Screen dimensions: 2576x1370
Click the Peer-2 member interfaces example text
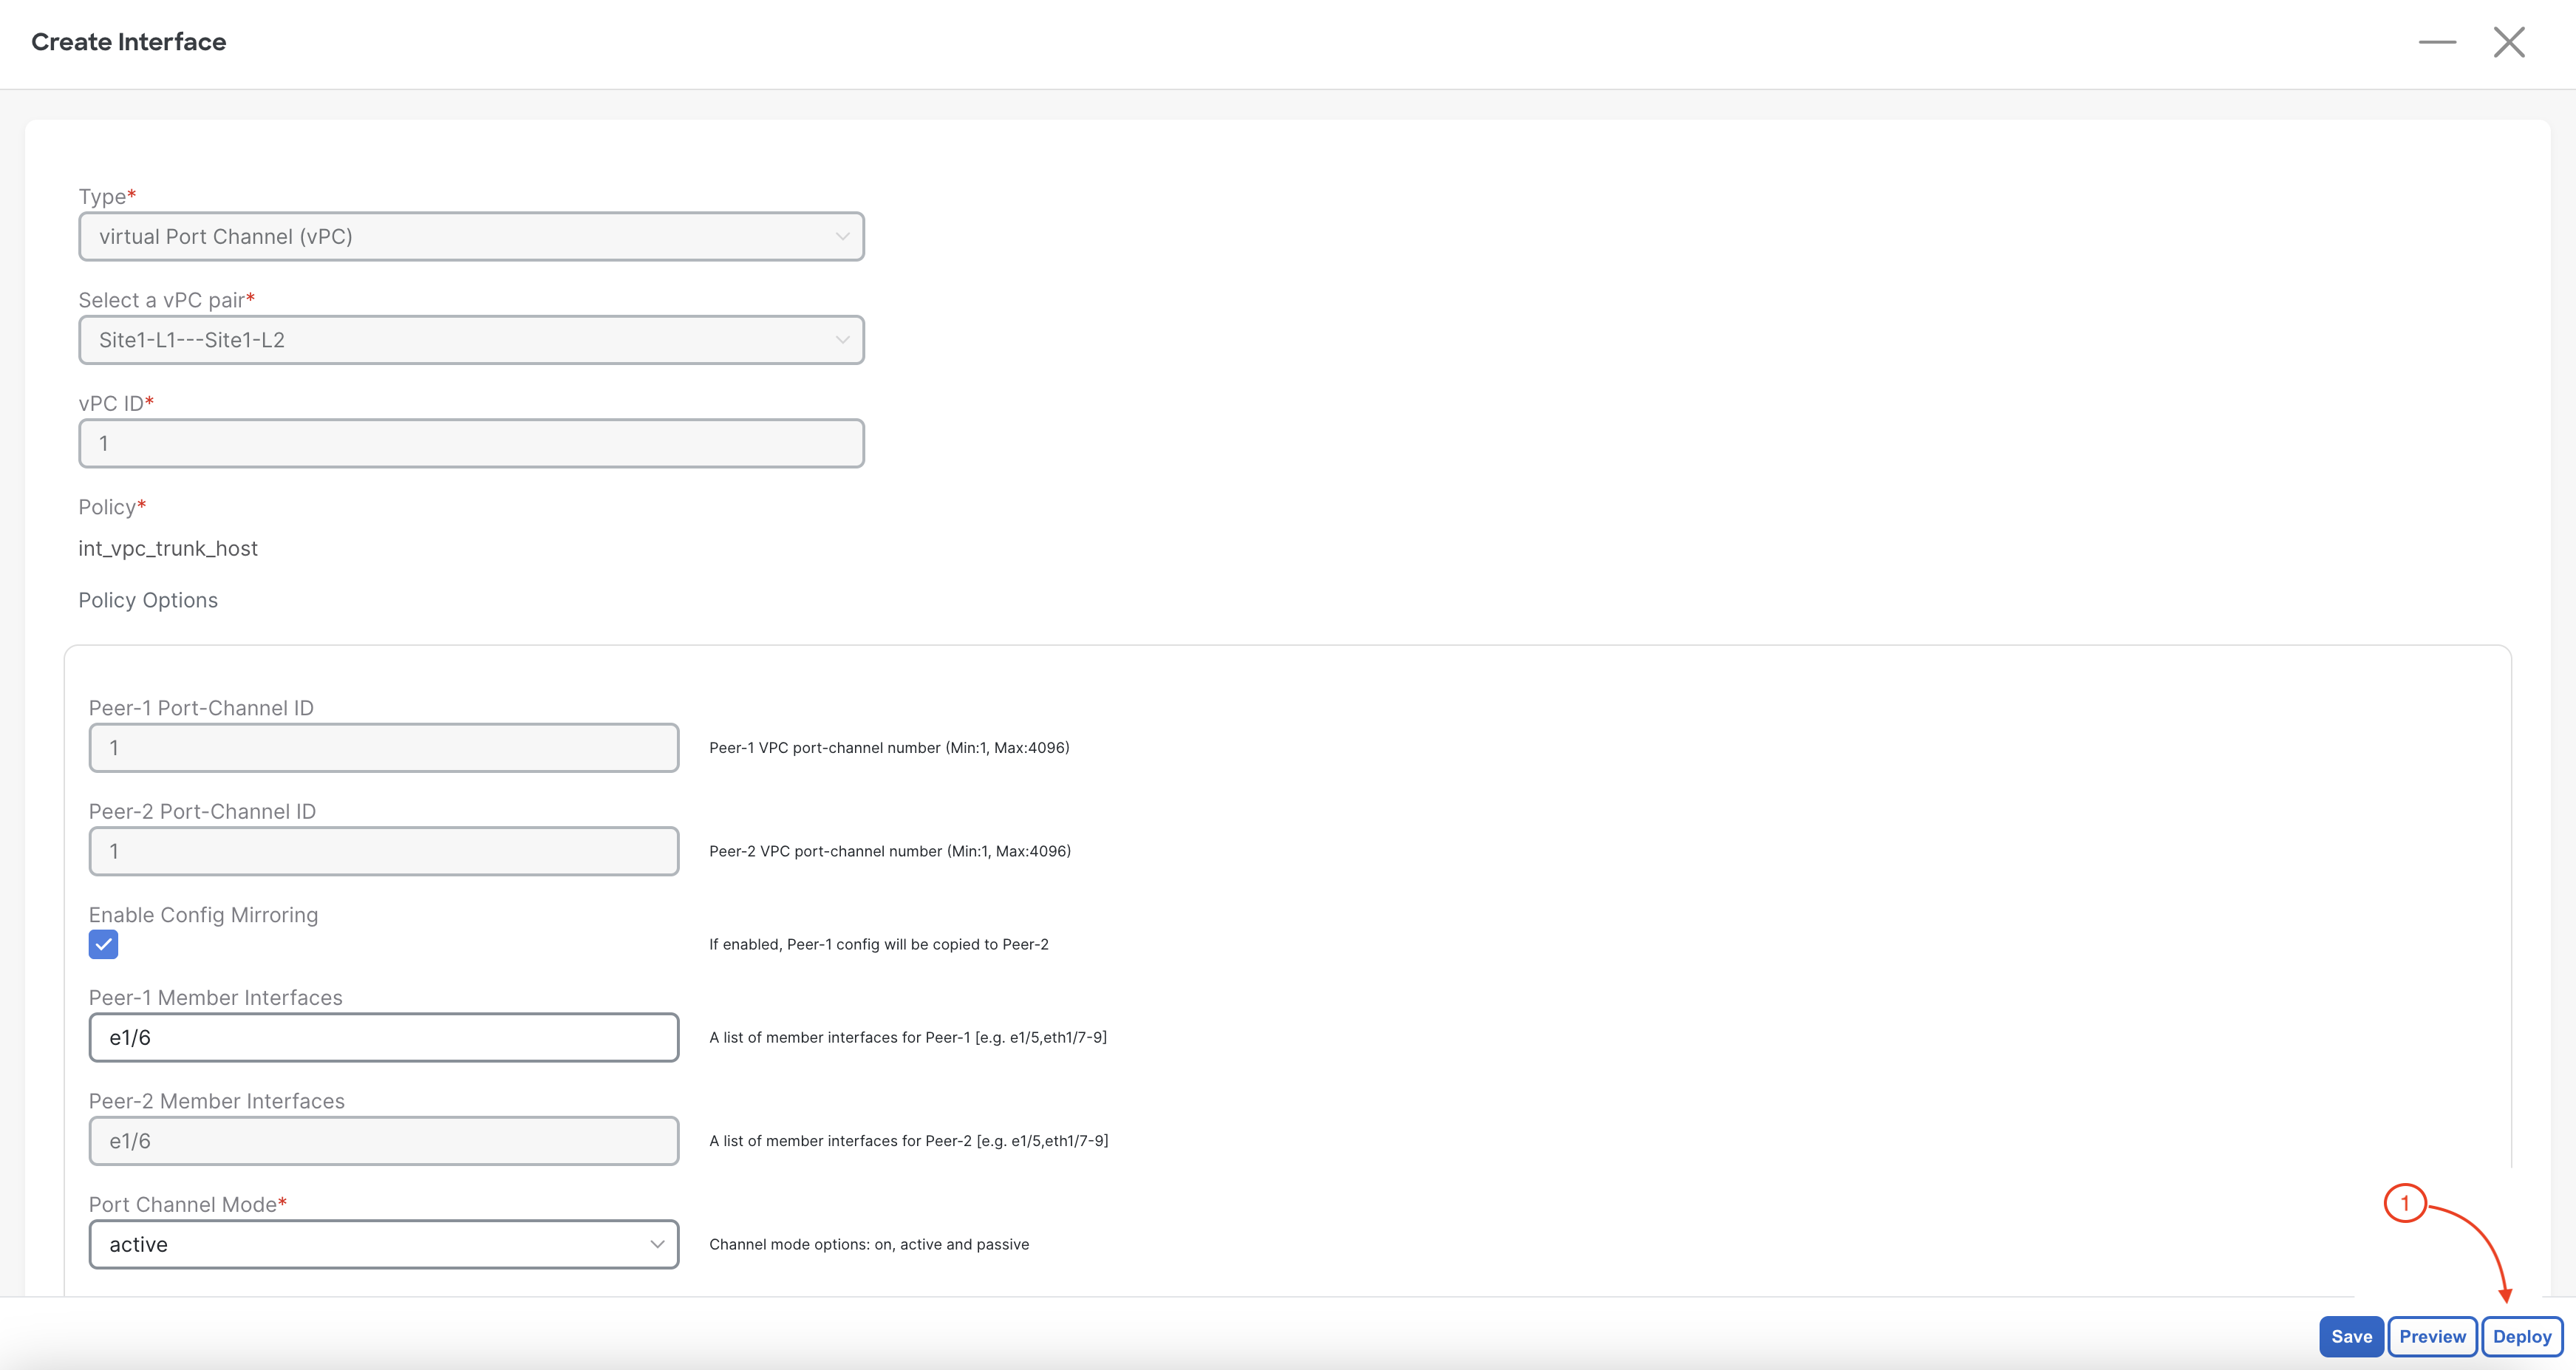click(x=909, y=1141)
